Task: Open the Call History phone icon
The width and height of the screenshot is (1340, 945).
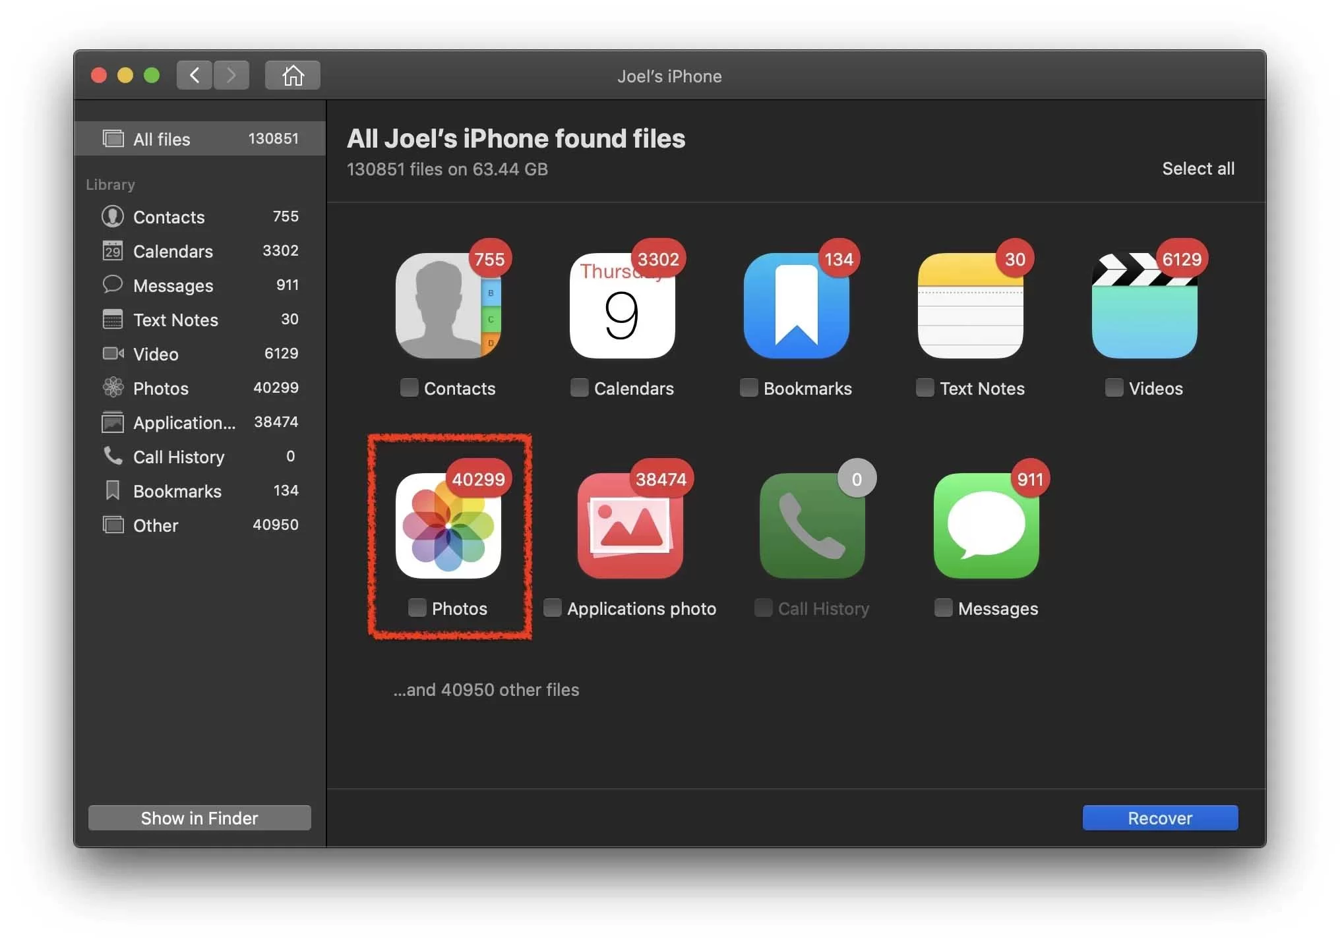Action: click(x=812, y=526)
